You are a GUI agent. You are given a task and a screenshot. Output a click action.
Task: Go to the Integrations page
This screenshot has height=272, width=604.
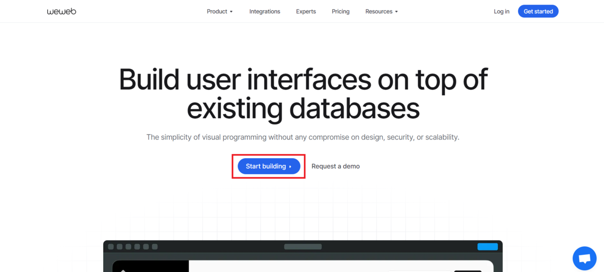(265, 12)
